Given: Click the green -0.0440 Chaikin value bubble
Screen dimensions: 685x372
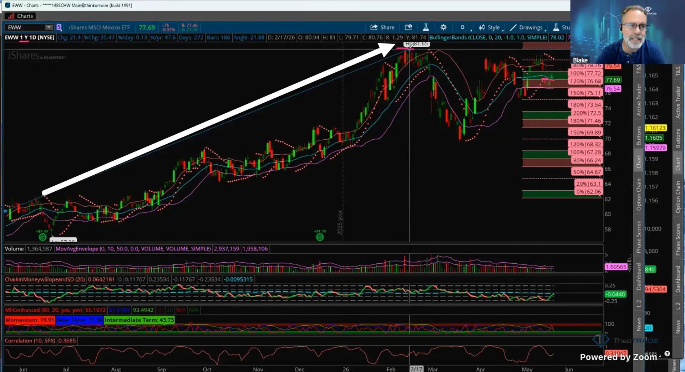Looking at the screenshot, I should click(x=615, y=294).
